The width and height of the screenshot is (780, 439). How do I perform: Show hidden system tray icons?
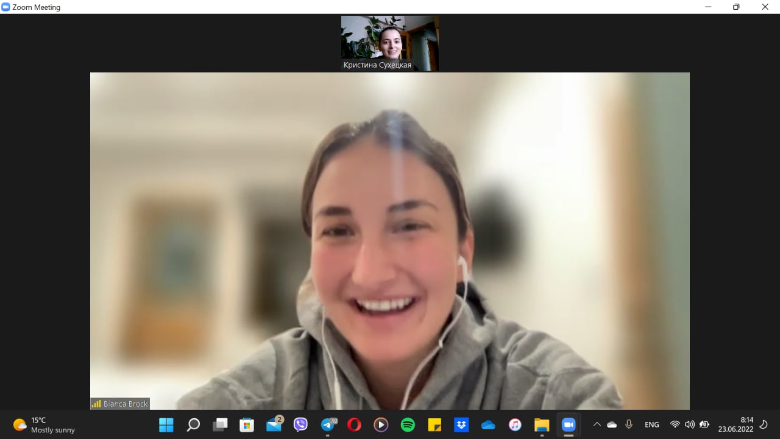(597, 425)
